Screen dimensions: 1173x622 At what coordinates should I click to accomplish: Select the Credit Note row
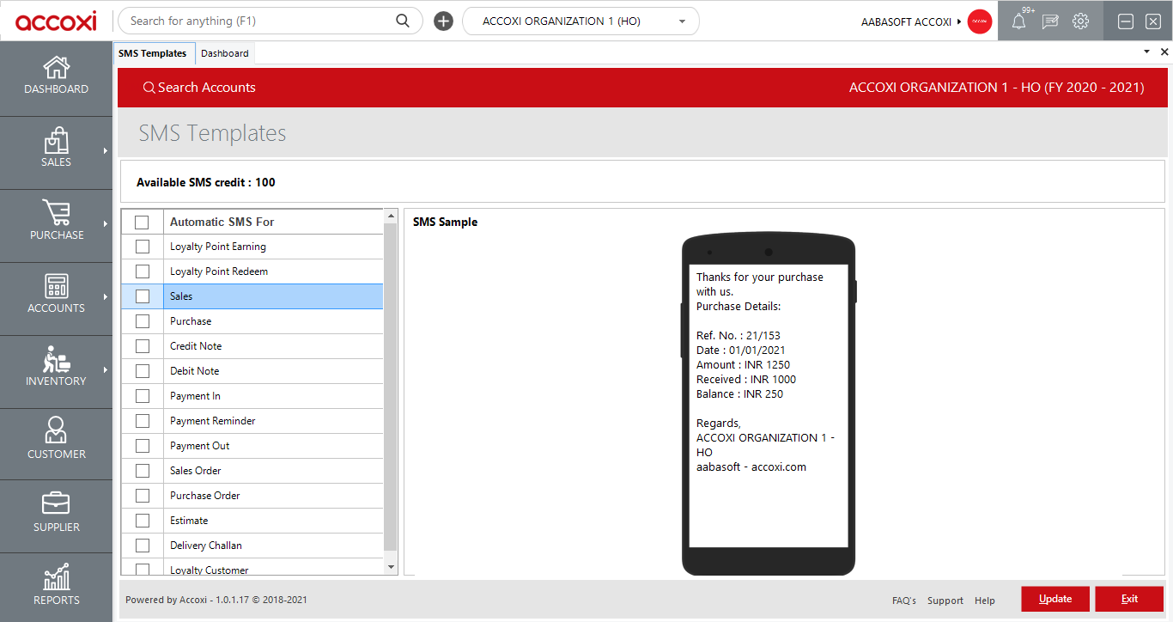click(252, 346)
